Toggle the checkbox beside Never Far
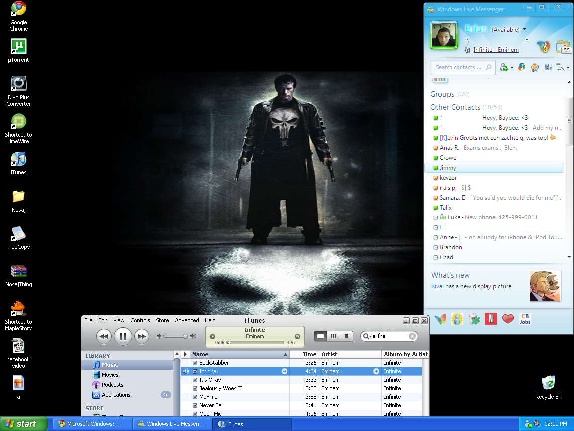 pyautogui.click(x=195, y=405)
